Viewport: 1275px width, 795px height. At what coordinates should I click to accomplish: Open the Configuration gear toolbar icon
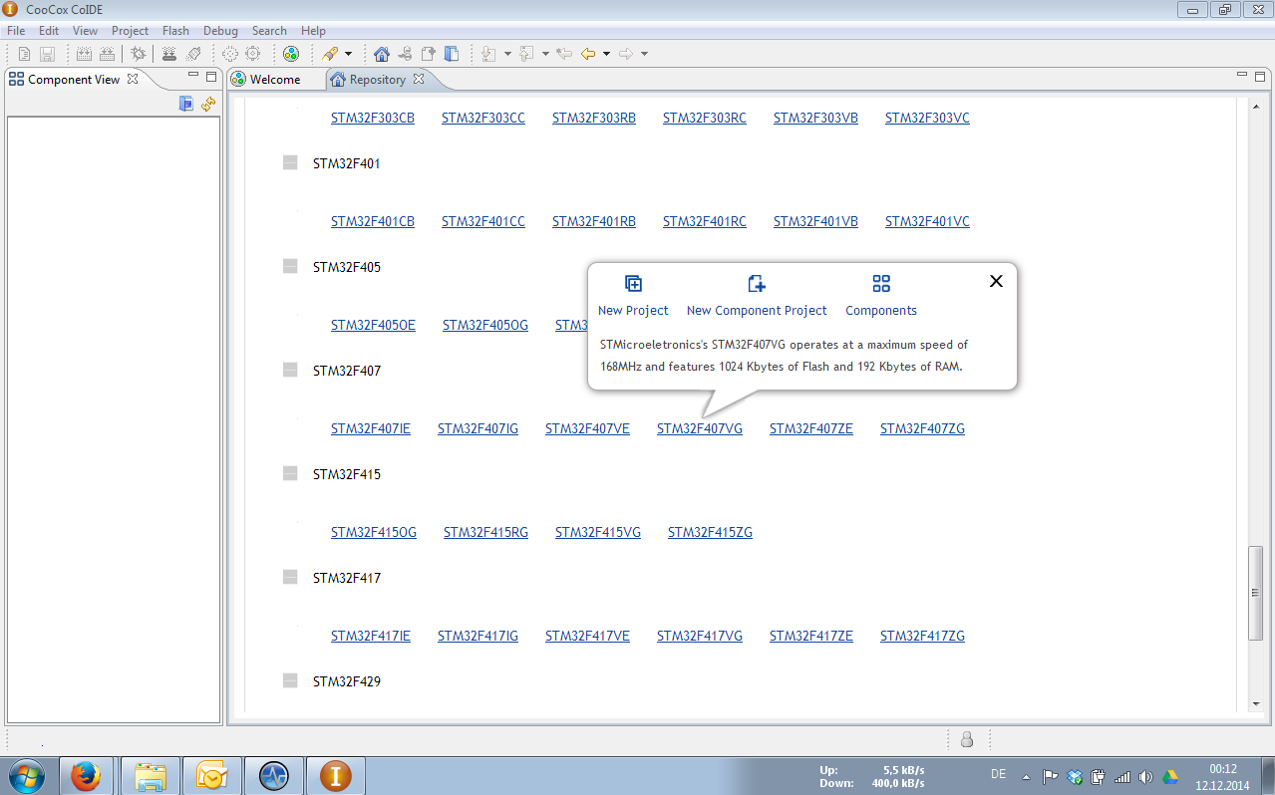pyautogui.click(x=253, y=54)
